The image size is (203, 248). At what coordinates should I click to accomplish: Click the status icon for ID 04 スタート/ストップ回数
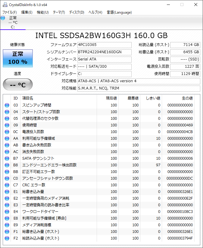coord(7,112)
